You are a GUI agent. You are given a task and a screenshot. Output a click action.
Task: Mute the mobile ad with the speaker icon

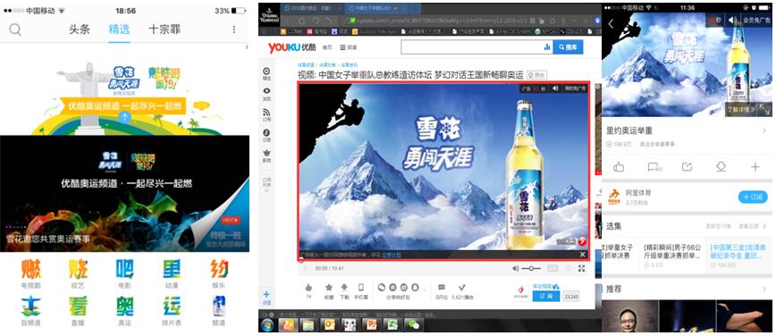click(x=731, y=20)
